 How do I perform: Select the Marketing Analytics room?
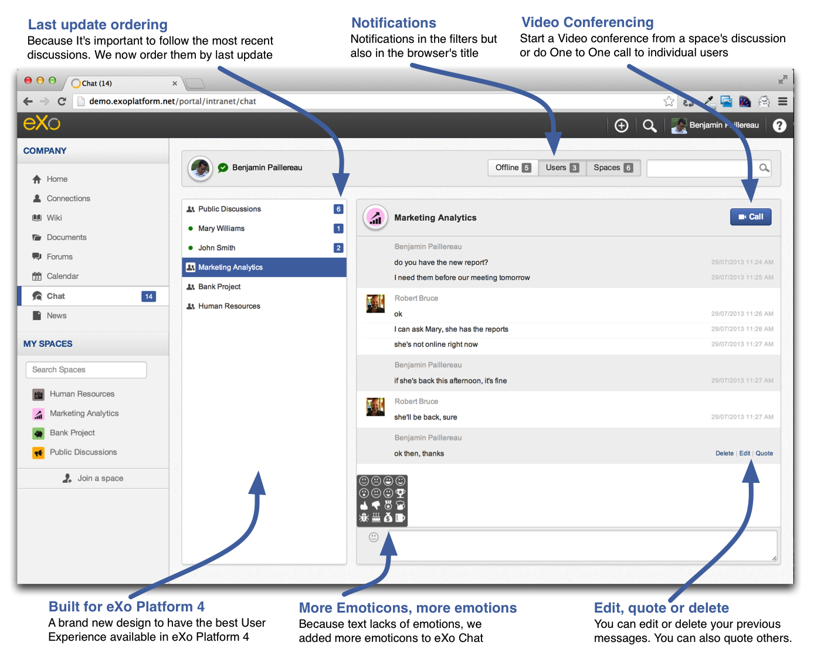pos(264,267)
